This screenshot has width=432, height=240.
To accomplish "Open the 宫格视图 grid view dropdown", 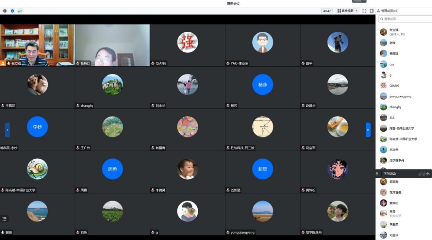I will pyautogui.click(x=347, y=11).
